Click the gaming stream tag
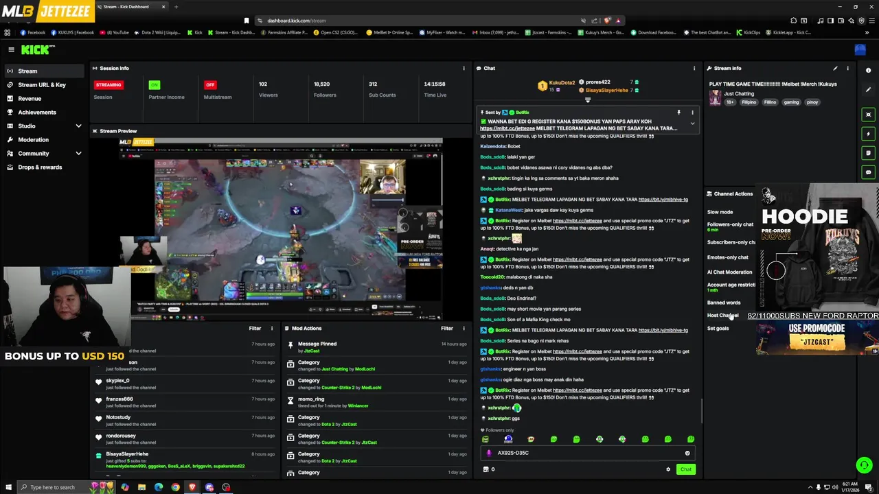 pos(791,102)
